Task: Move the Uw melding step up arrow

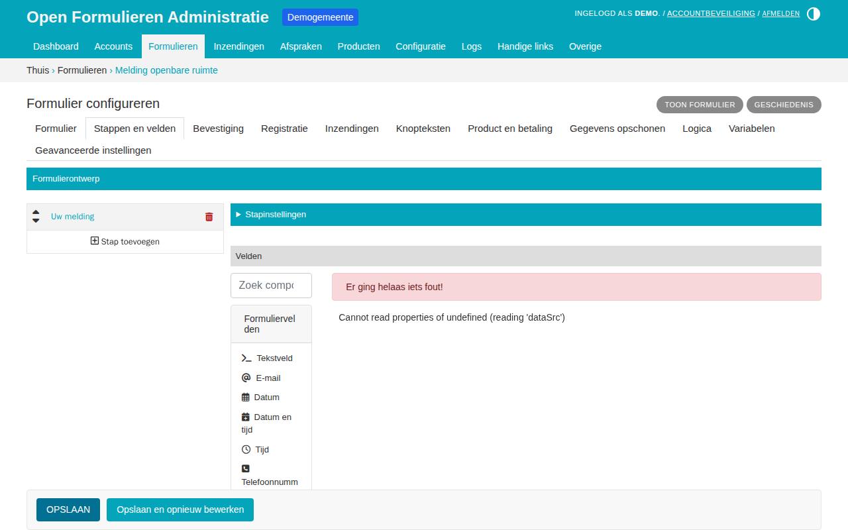Action: click(36, 212)
